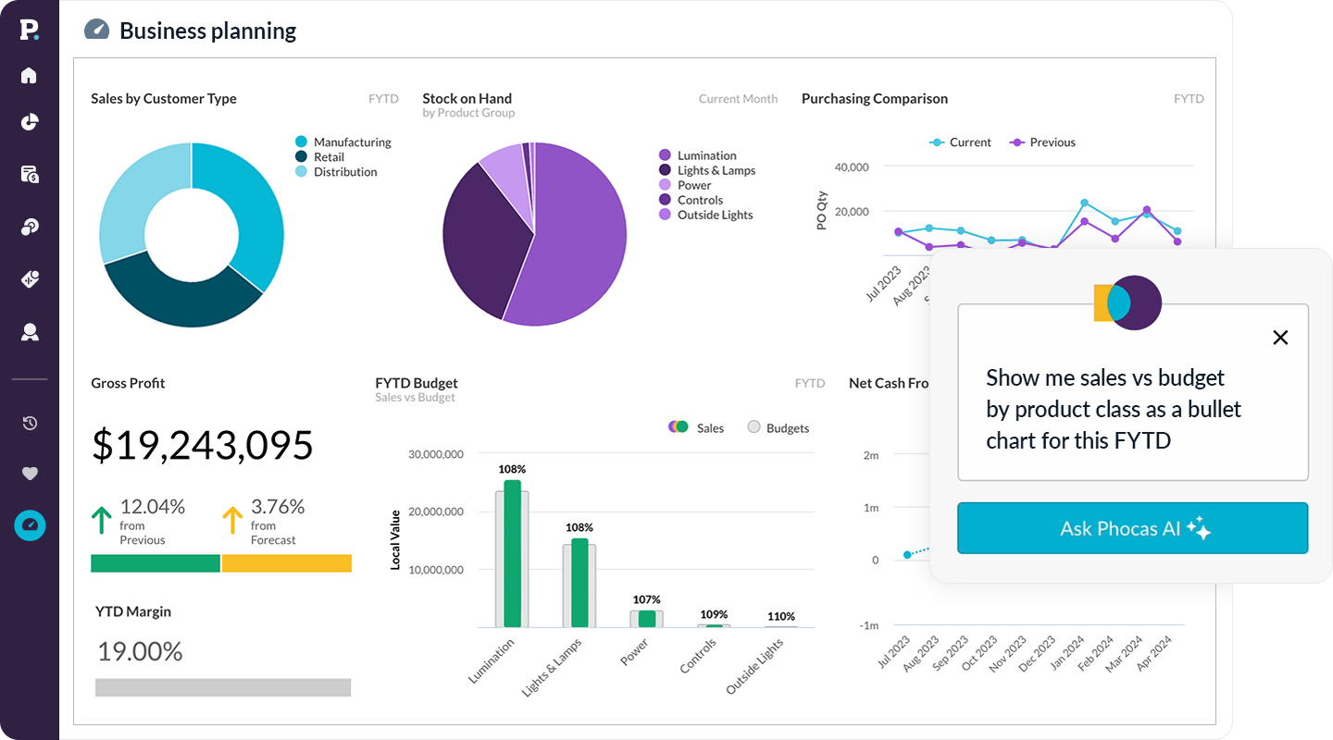The height and width of the screenshot is (740, 1333).
Task: Open the financial statements dollar icon
Action: [30, 174]
